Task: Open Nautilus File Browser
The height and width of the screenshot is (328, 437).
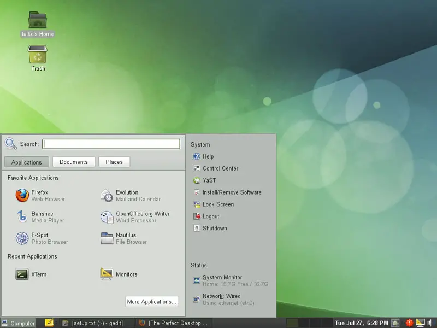Action: tap(124, 238)
